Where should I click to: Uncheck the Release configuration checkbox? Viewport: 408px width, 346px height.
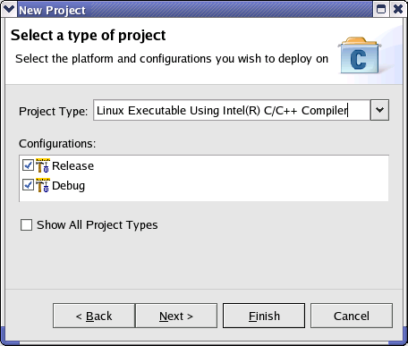click(28, 165)
